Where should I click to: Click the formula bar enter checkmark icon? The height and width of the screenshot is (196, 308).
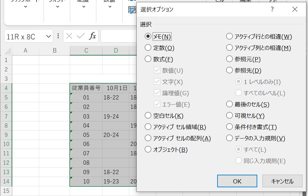click(x=80, y=36)
